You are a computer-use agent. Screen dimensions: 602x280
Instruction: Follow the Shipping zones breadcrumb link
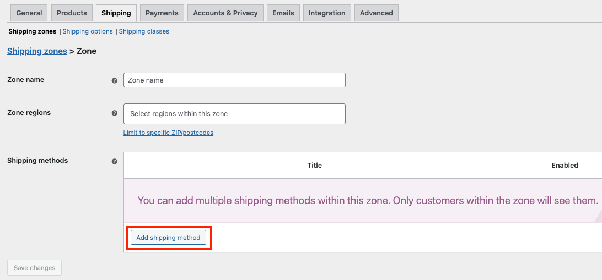37,51
